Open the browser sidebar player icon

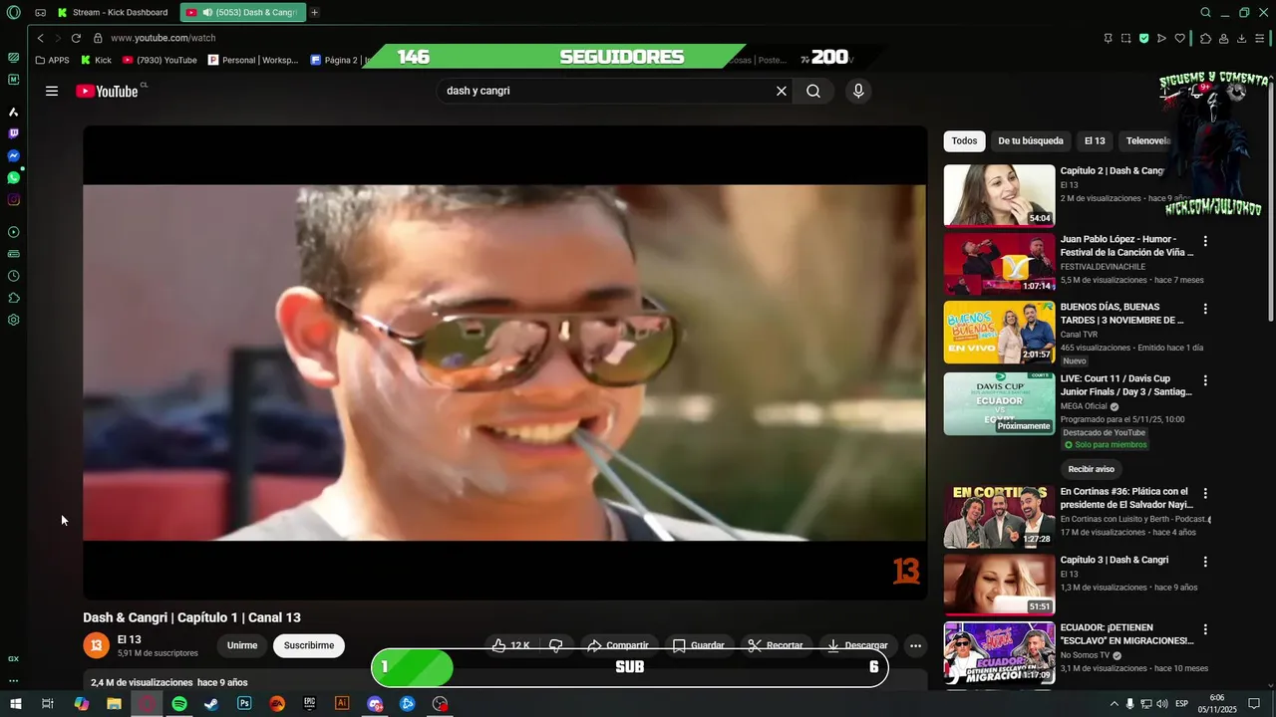[13, 232]
